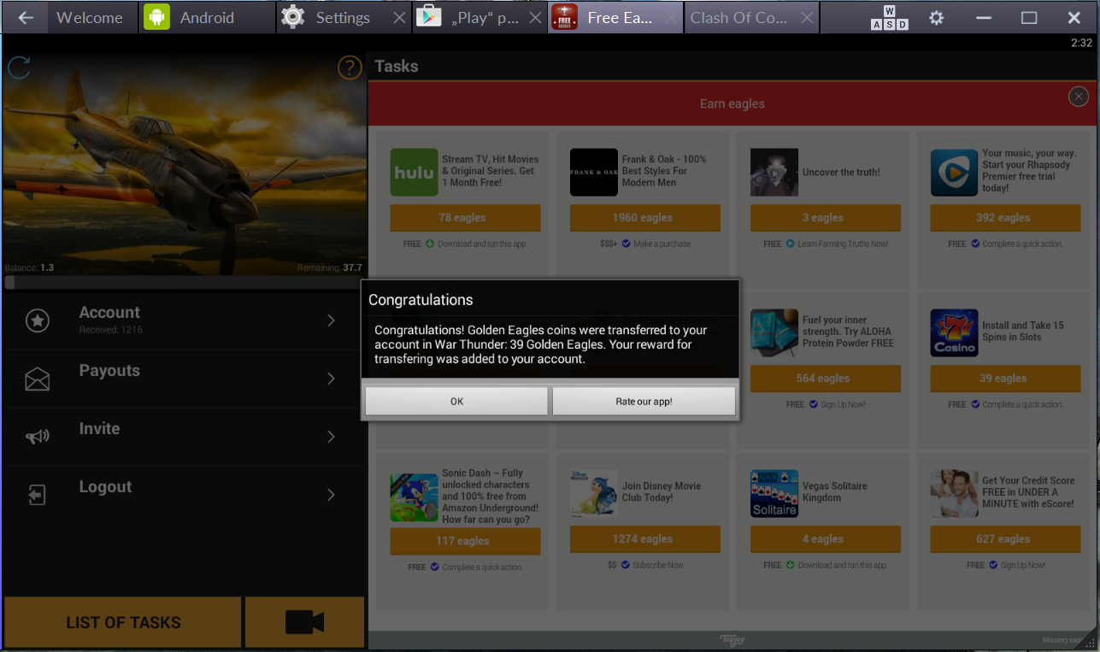Expand the Logout chevron arrow
1100x652 pixels.
pos(331,495)
